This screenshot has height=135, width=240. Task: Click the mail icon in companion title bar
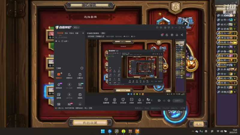pos(157,28)
